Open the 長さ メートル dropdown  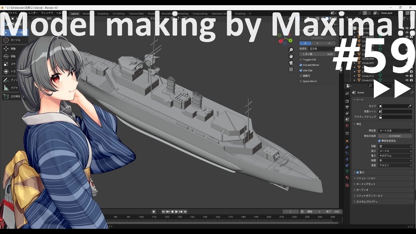pos(395,151)
